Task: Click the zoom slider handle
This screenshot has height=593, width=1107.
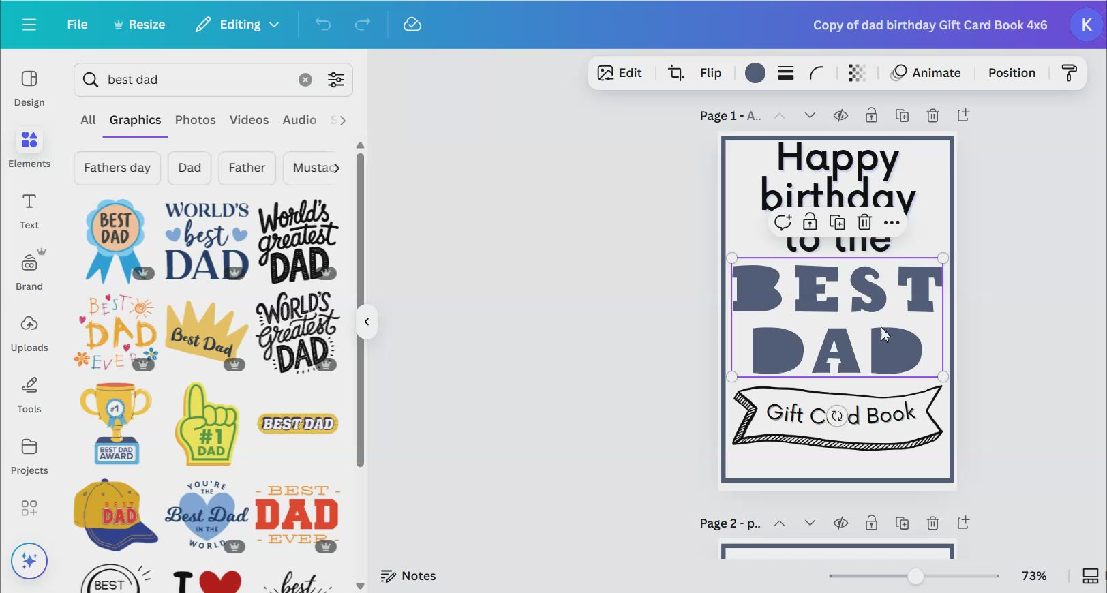Action: click(x=915, y=576)
